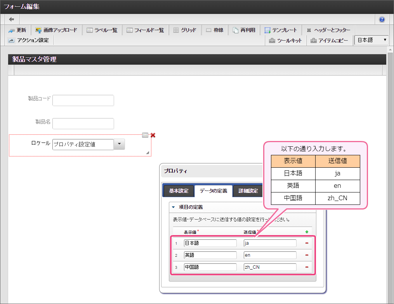Delete ロケール item with red X icon
394x304 pixels.
point(153,135)
